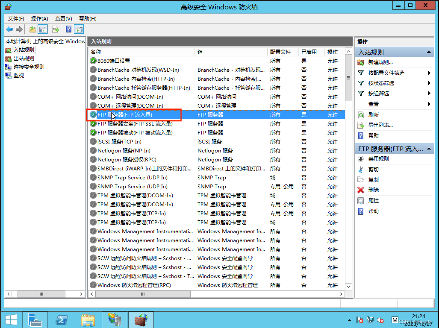
Task: Select 出站规则 in the left tree
Action: pyautogui.click(x=24, y=59)
